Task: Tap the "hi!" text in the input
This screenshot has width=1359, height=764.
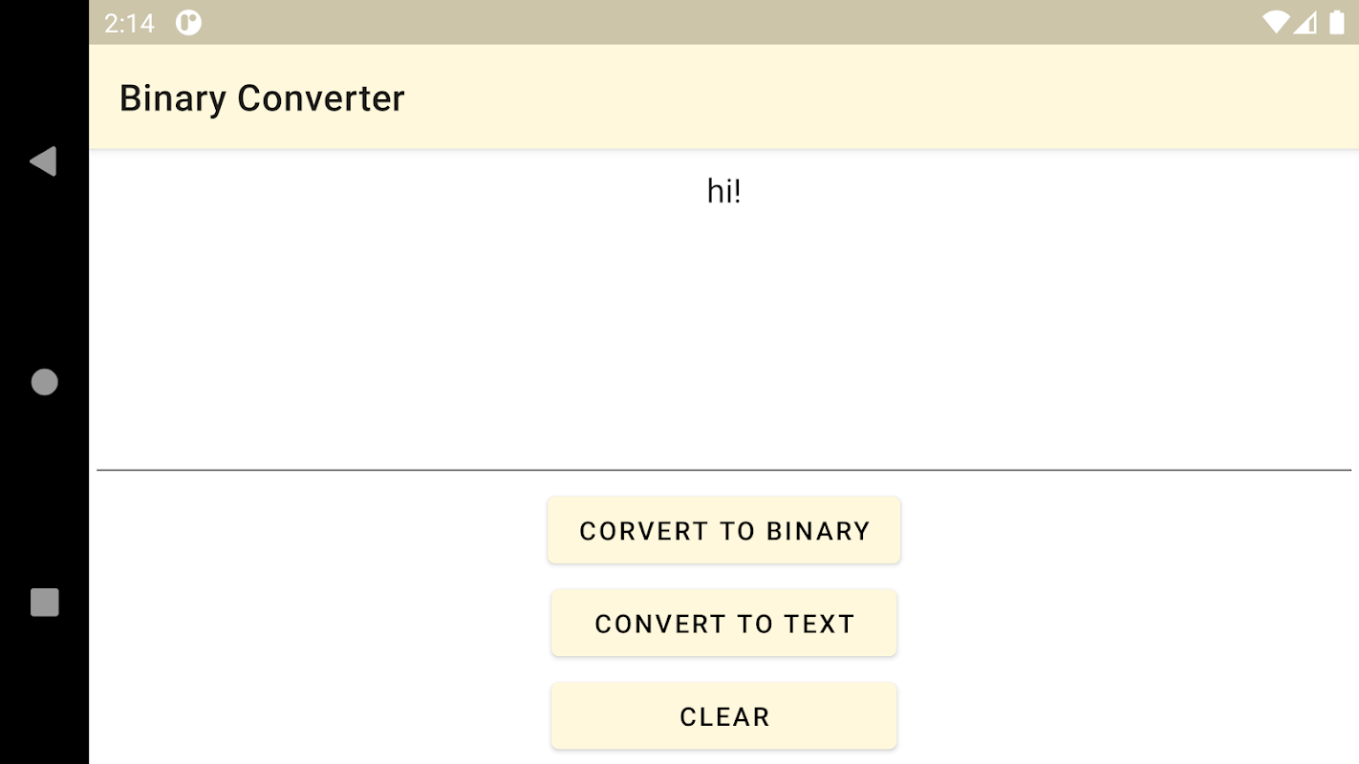Action: click(723, 192)
